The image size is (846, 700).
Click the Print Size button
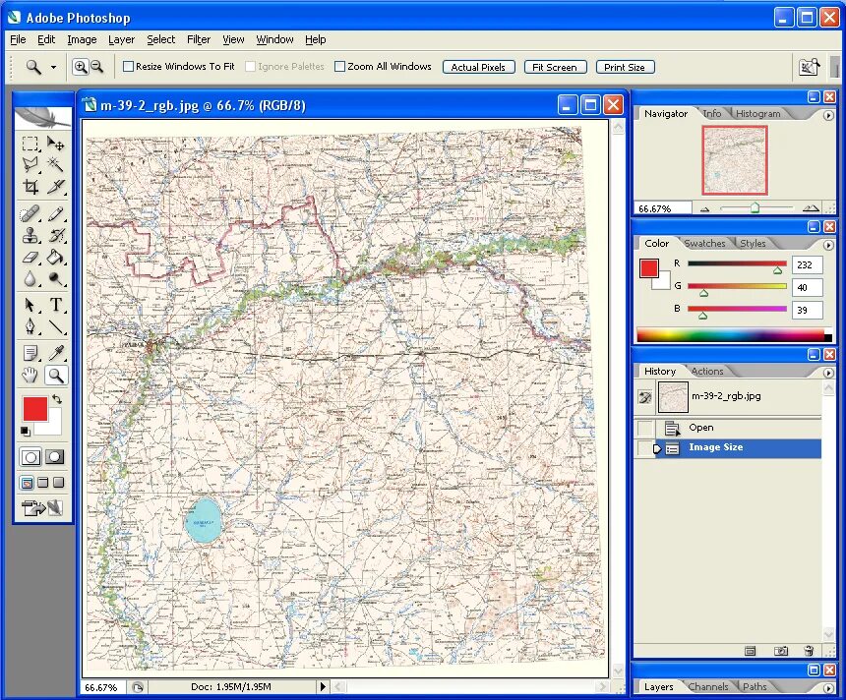(x=625, y=68)
